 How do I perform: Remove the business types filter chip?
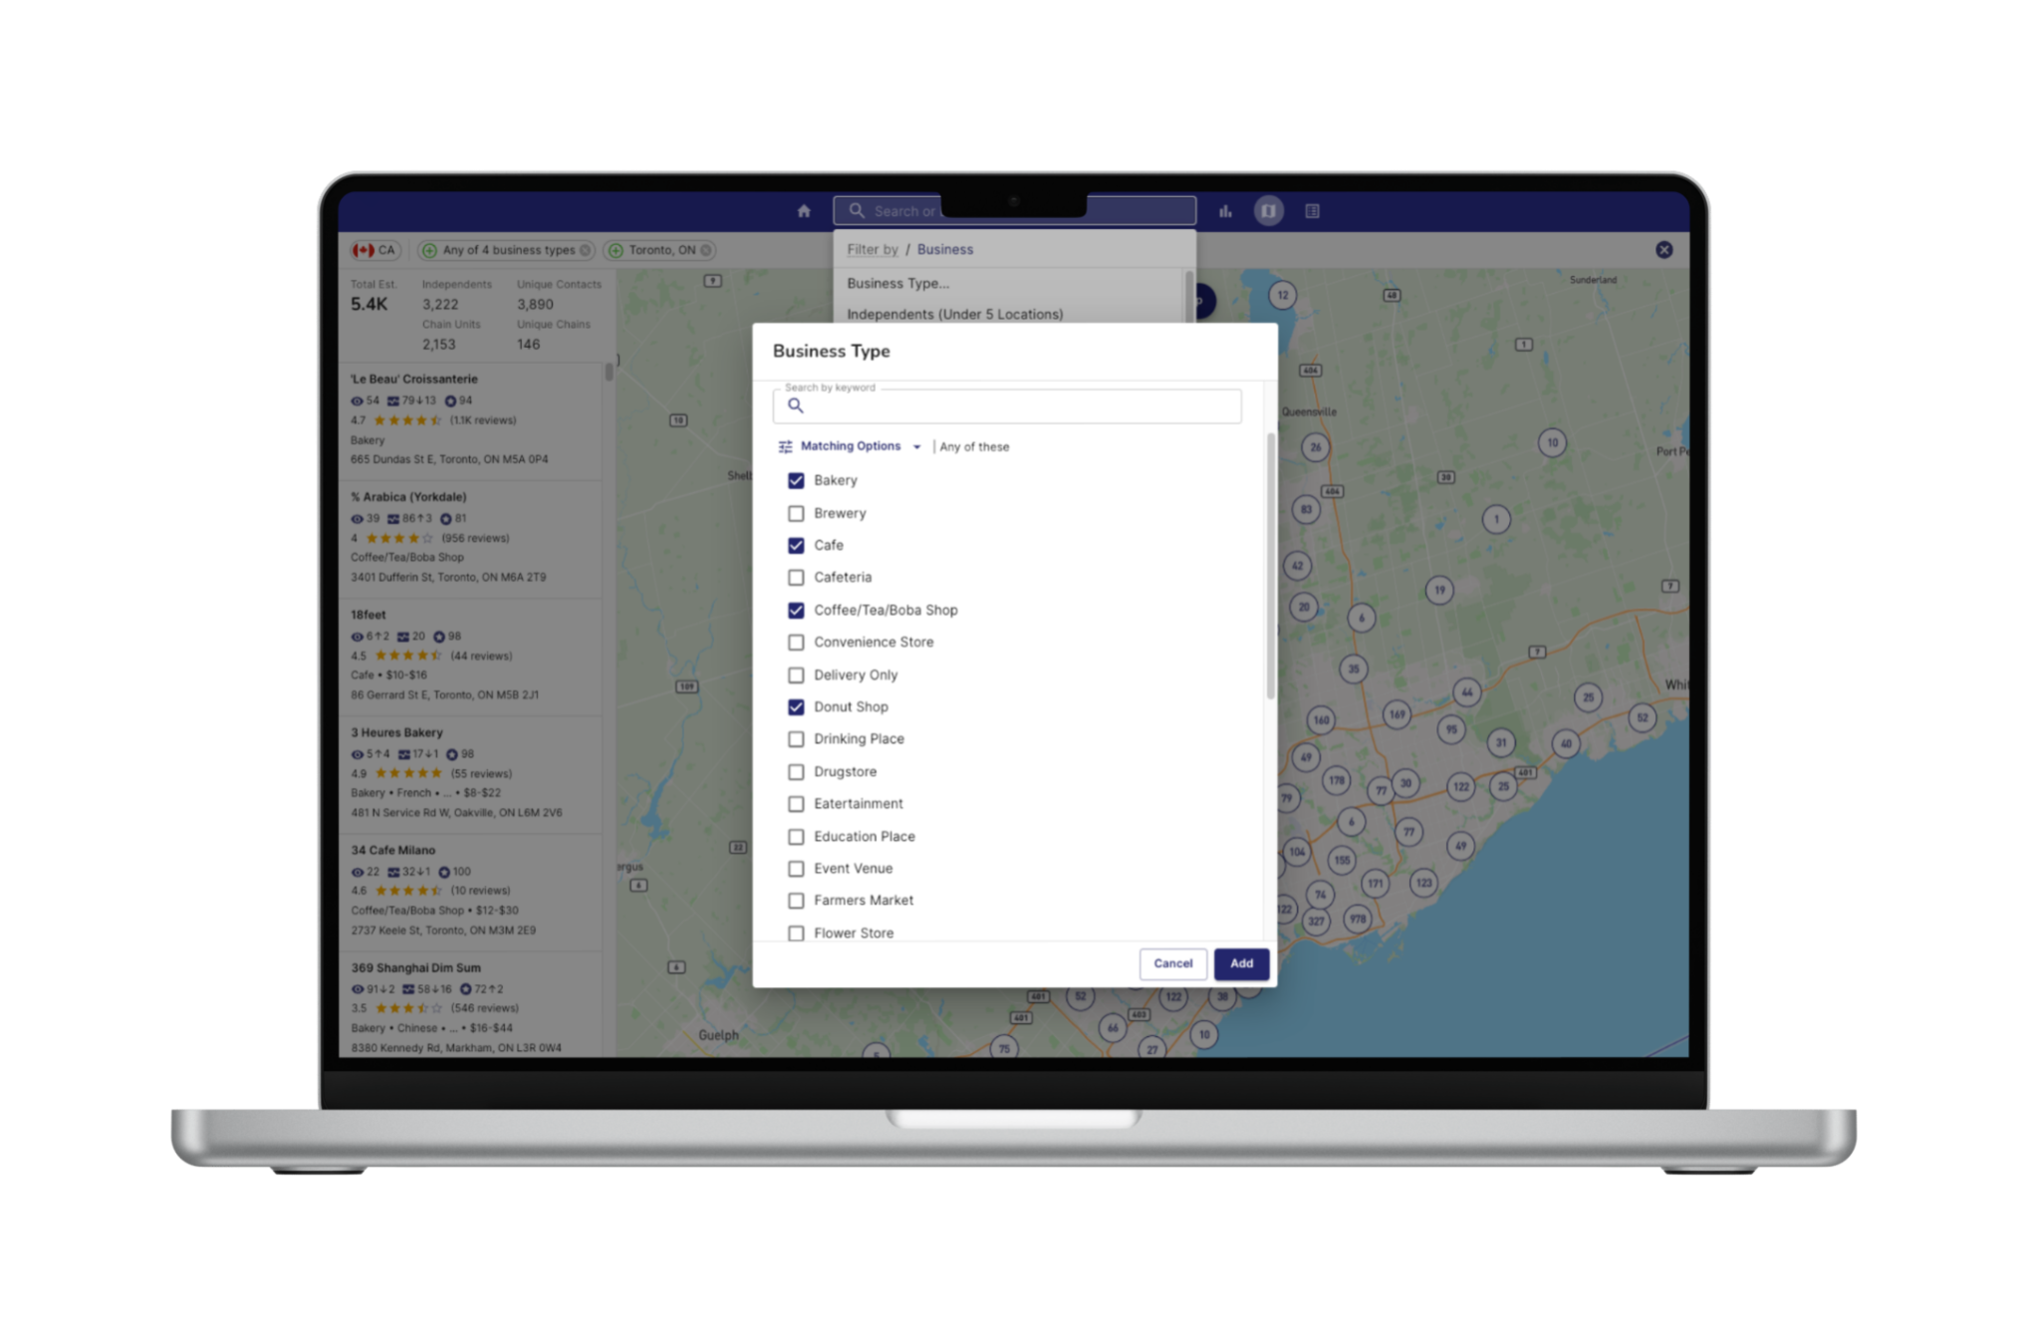coord(585,250)
